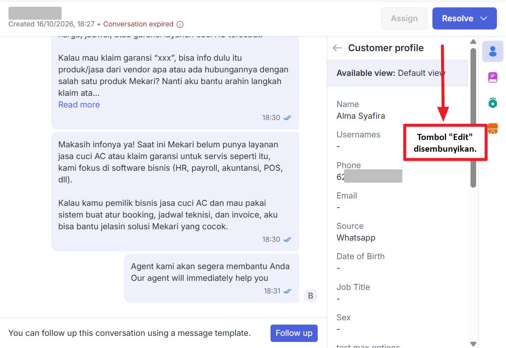
Task: Open the purple notes sidebar icon
Action: (x=493, y=78)
